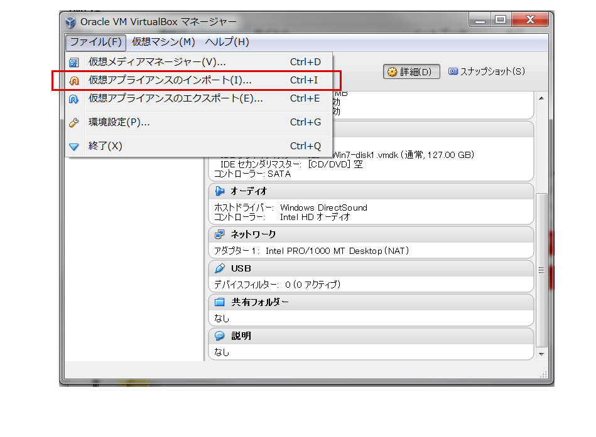Click the VirtualBox cube title icon
596x437 pixels.
(71, 23)
